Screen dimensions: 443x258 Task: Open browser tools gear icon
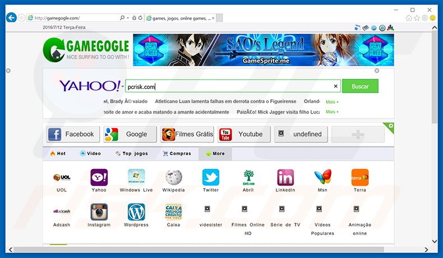[424, 18]
